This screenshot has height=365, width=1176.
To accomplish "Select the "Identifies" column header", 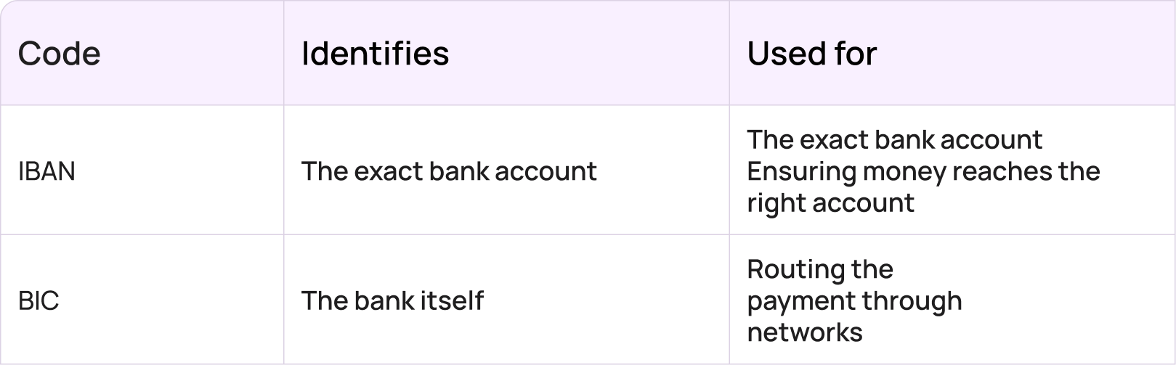I will coord(375,54).
